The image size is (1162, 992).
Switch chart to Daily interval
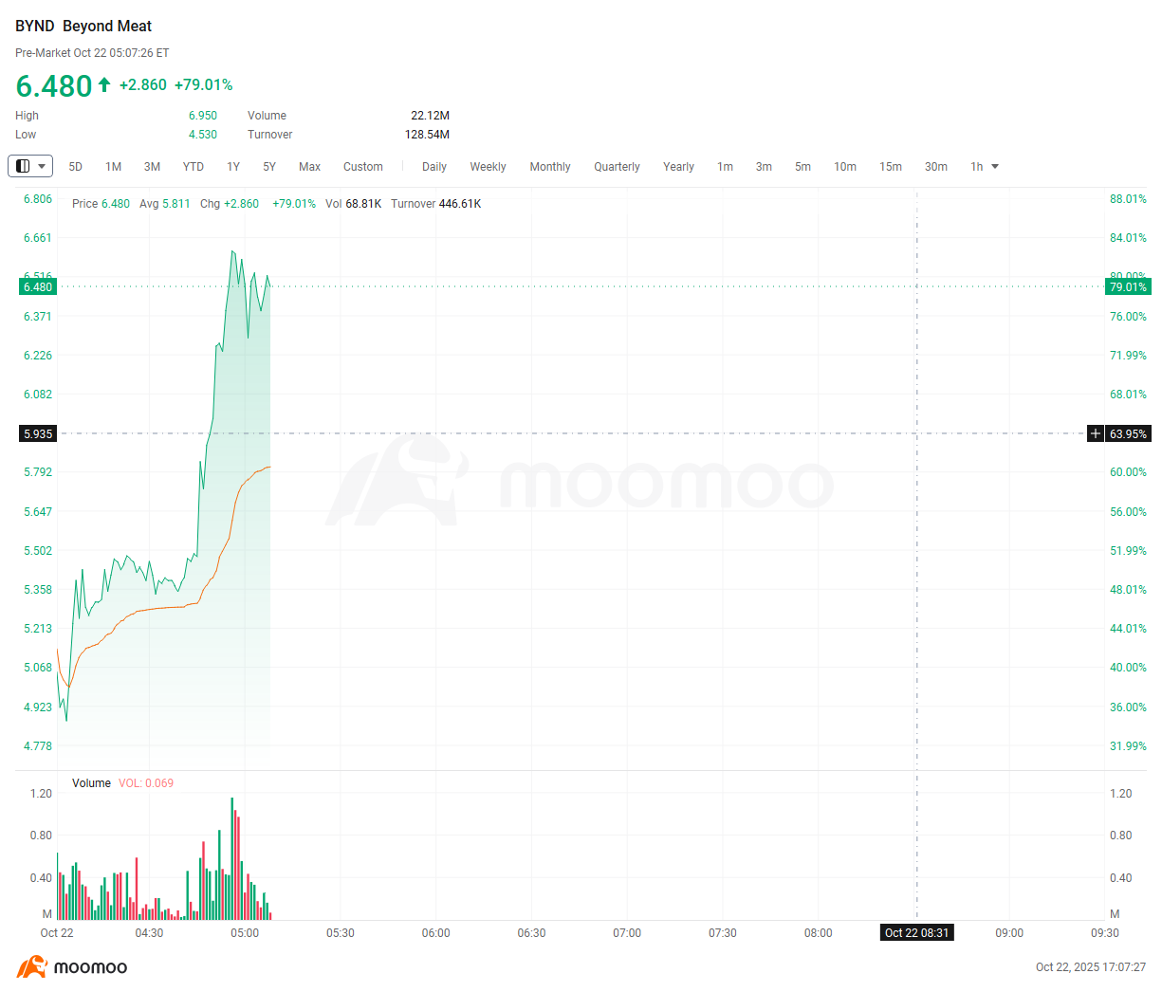click(x=434, y=167)
